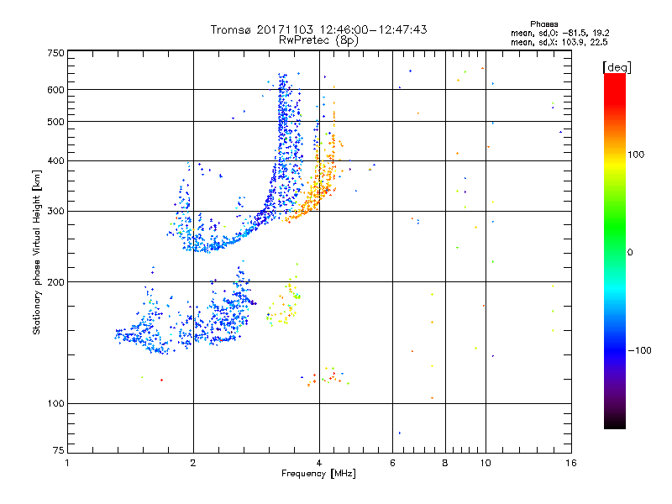The height and width of the screenshot is (504, 672).
Task: Click the '100' y-axis tick label
Action: 55,403
